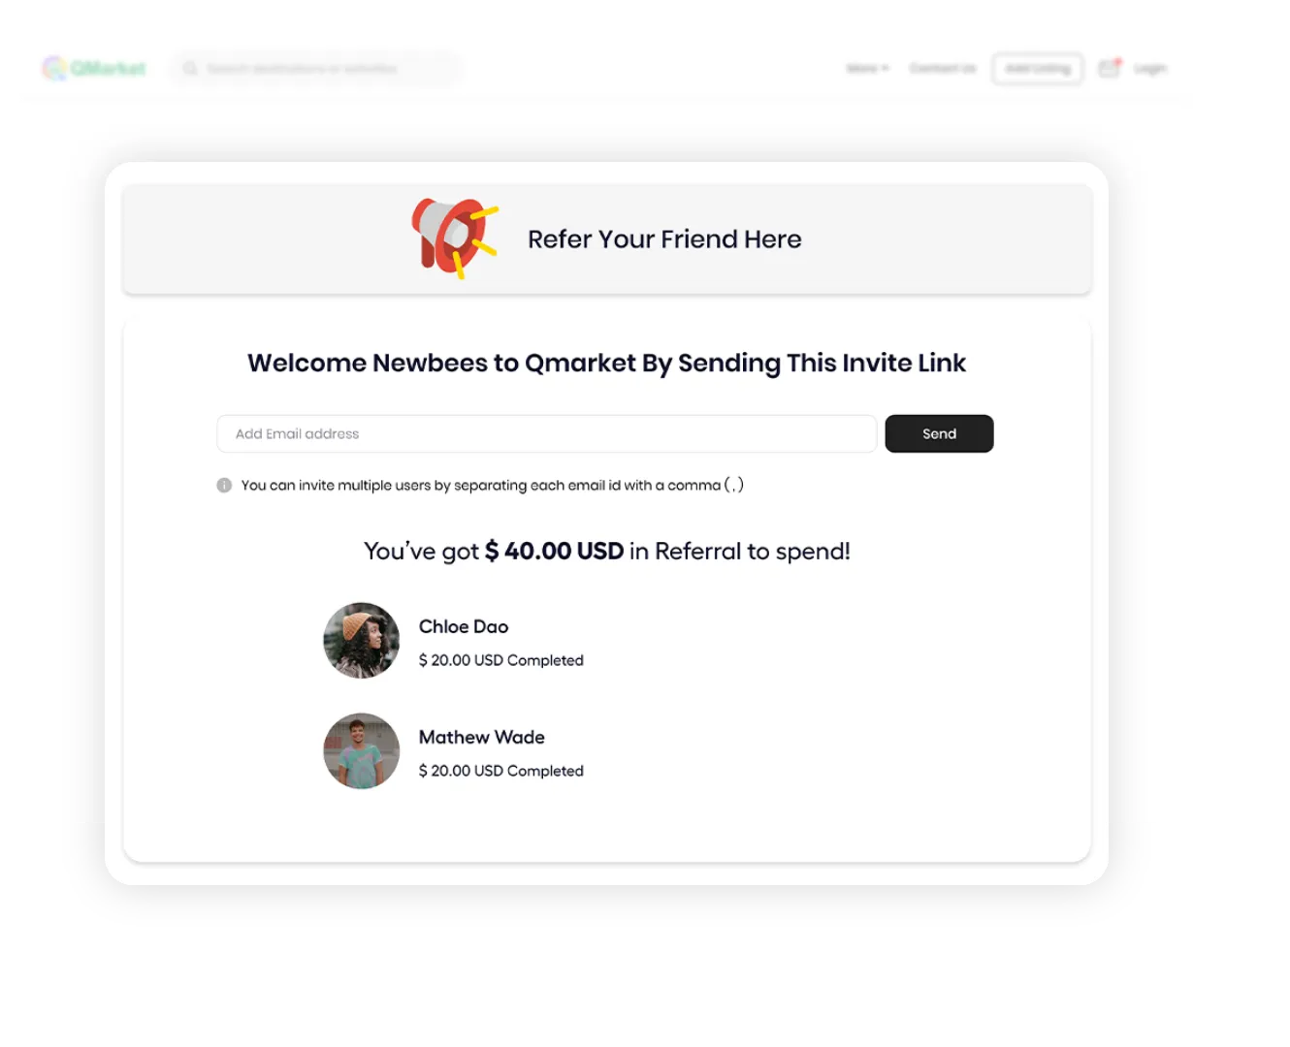Click the Refer Your Friend Here heading

click(664, 238)
